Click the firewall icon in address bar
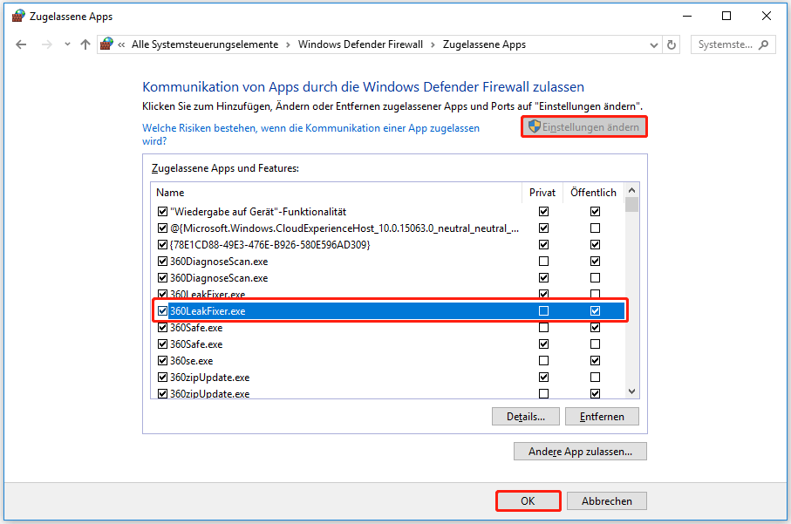Image resolution: width=791 pixels, height=524 pixels. pyautogui.click(x=107, y=44)
